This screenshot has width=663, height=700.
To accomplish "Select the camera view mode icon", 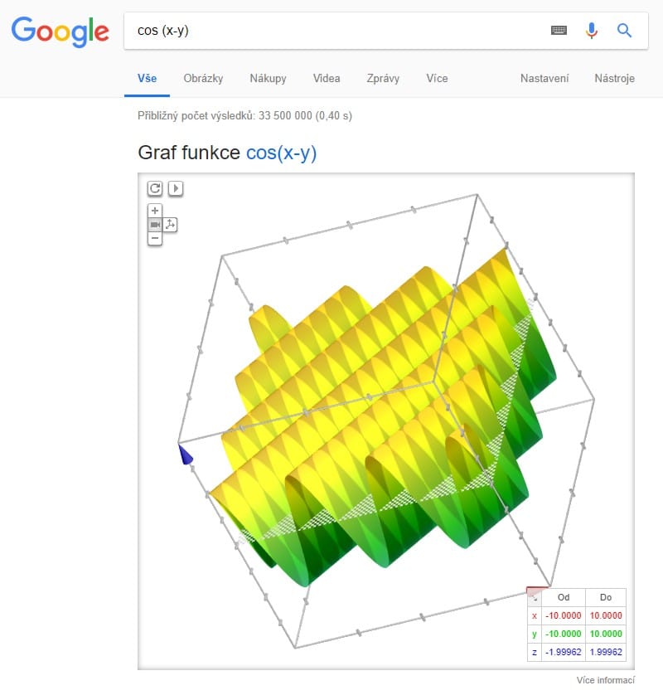I will [155, 225].
